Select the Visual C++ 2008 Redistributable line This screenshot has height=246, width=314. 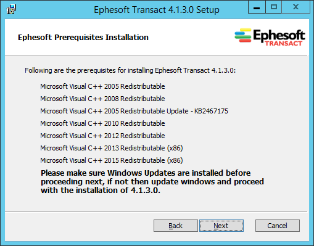(x=102, y=99)
